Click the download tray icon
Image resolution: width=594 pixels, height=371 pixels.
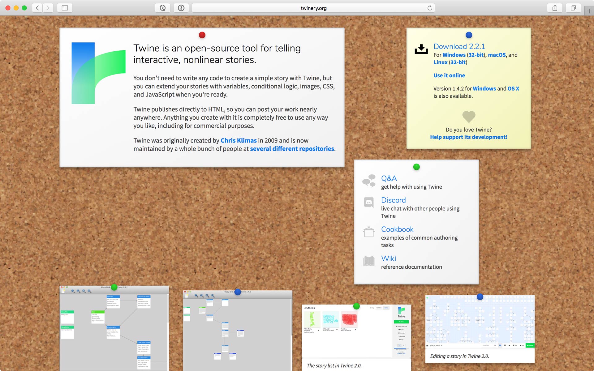click(x=421, y=49)
